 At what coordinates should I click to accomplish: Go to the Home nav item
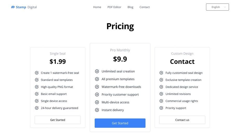point(97,7)
